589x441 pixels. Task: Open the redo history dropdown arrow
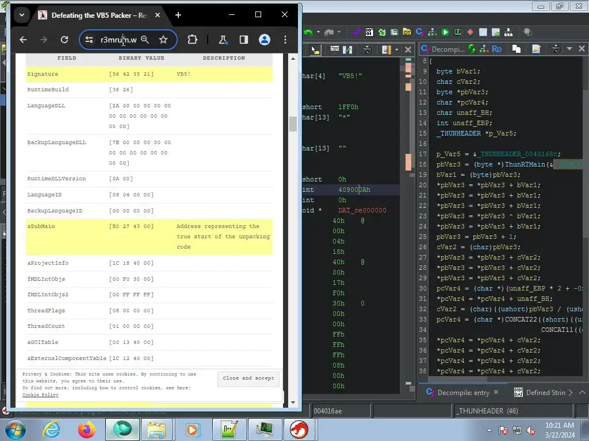click(x=339, y=33)
